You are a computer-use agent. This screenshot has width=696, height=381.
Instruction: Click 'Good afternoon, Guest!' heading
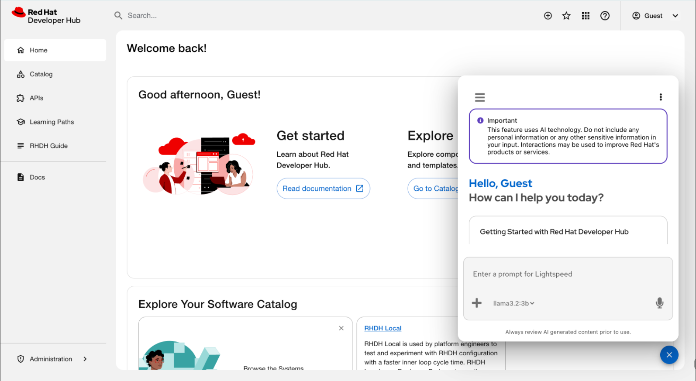click(200, 95)
